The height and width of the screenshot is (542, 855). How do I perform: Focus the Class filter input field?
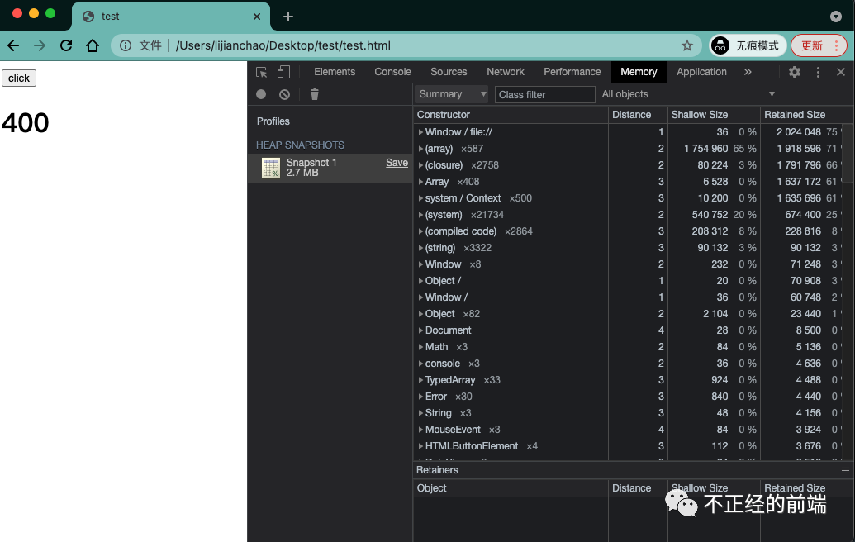pyautogui.click(x=544, y=94)
